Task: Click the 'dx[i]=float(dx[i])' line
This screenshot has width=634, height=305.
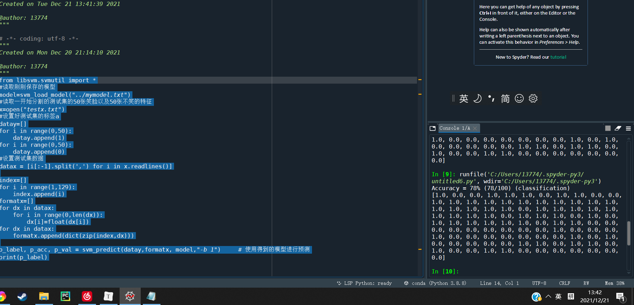Action: [x=58, y=222]
